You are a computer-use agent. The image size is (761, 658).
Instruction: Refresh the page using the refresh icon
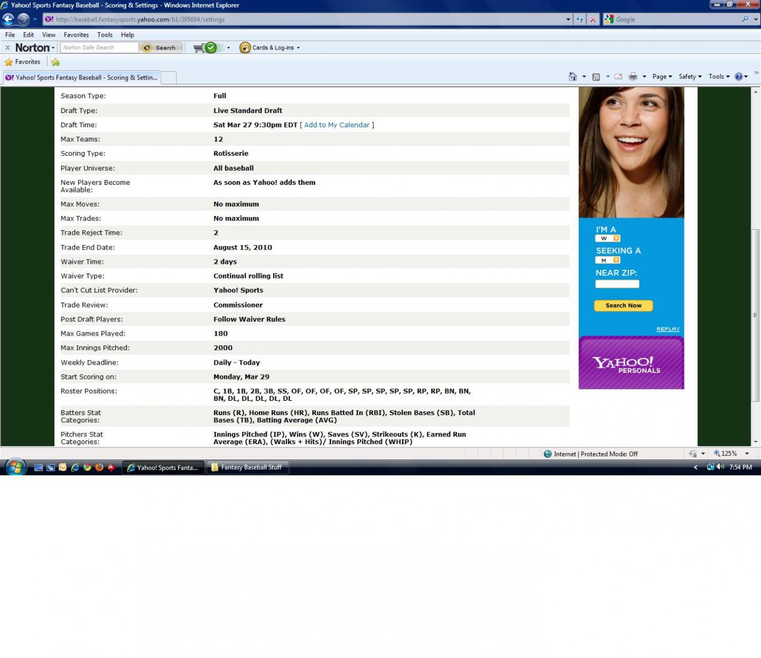[x=579, y=19]
